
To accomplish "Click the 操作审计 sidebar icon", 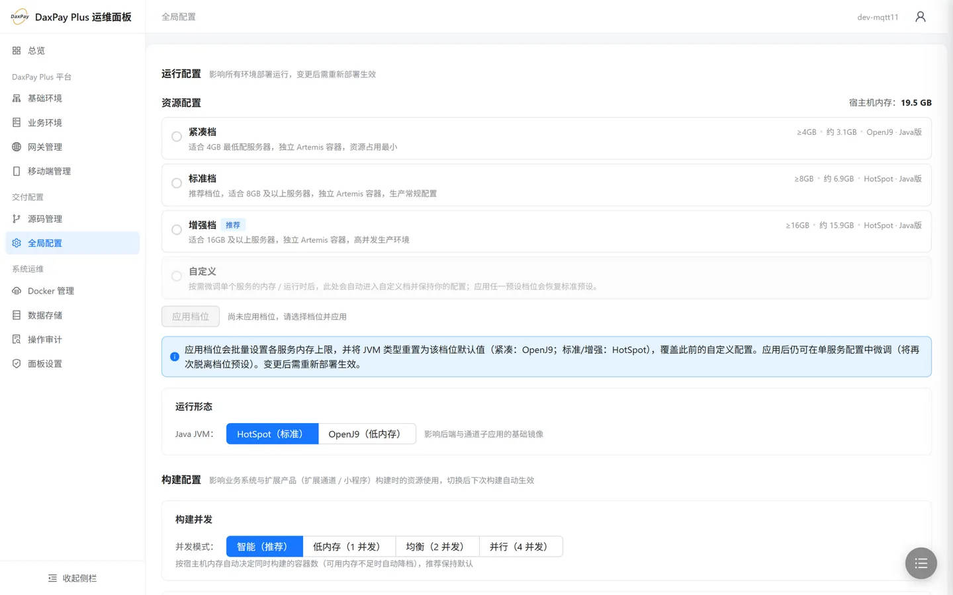I will coord(17,339).
